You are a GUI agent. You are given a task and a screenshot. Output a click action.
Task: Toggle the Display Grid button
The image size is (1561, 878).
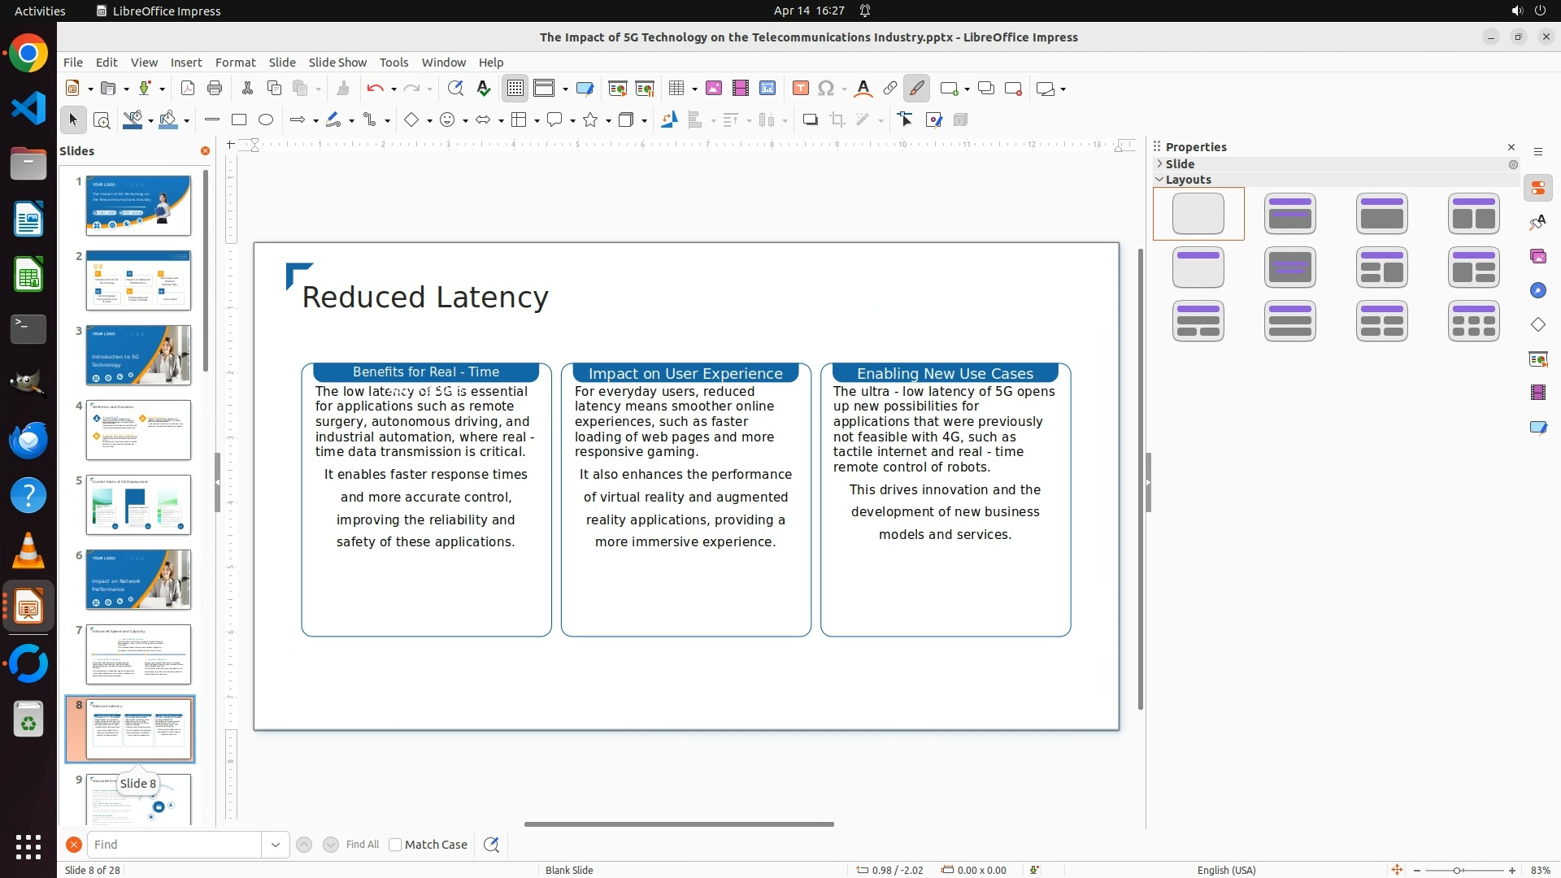pos(515,89)
